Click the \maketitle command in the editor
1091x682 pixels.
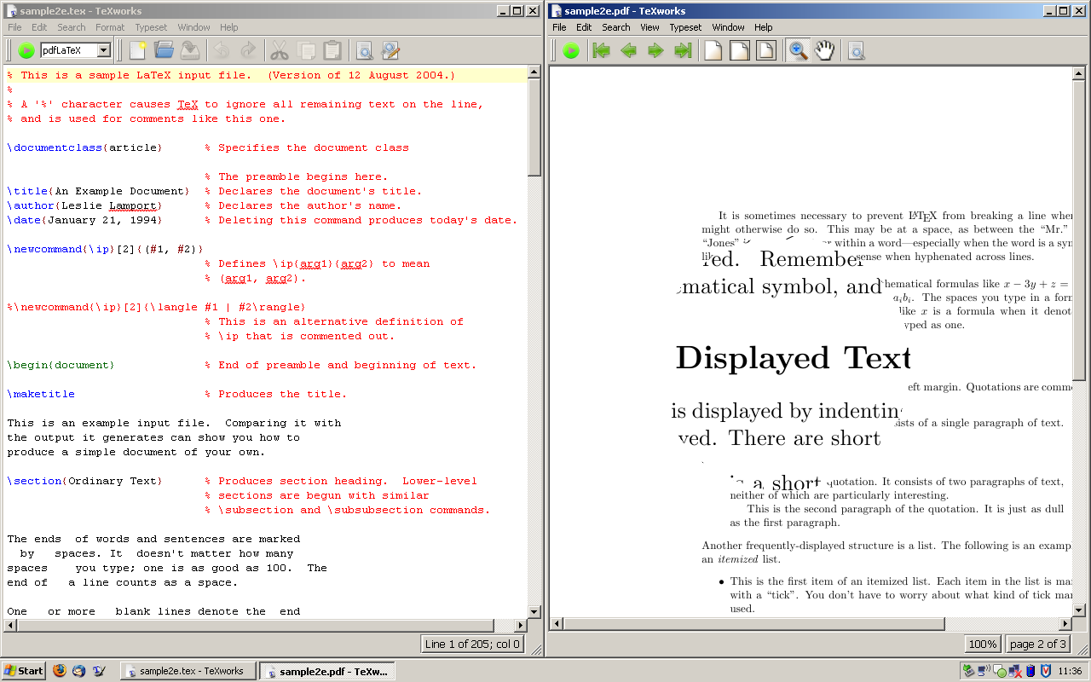coord(41,394)
